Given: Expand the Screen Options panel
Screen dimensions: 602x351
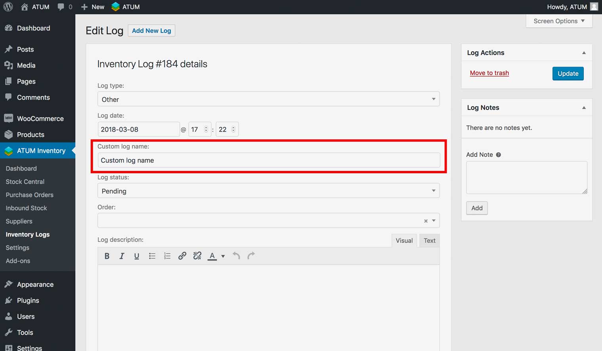Looking at the screenshot, I should (x=559, y=21).
